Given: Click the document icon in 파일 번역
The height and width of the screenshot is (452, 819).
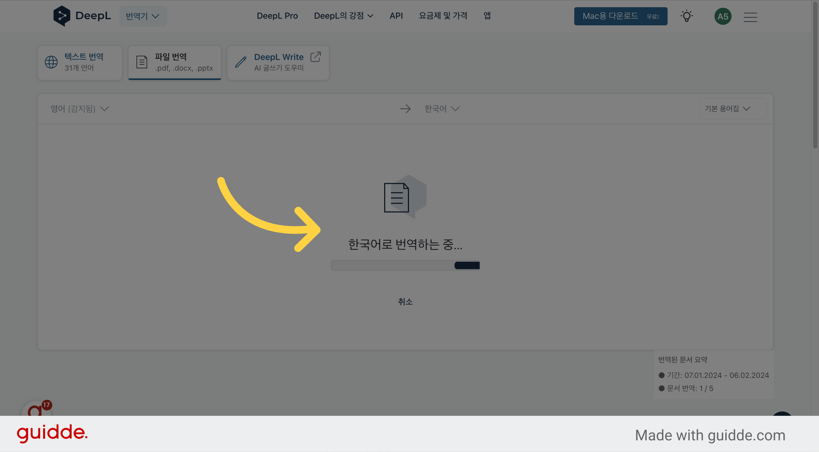Looking at the screenshot, I should [x=142, y=62].
